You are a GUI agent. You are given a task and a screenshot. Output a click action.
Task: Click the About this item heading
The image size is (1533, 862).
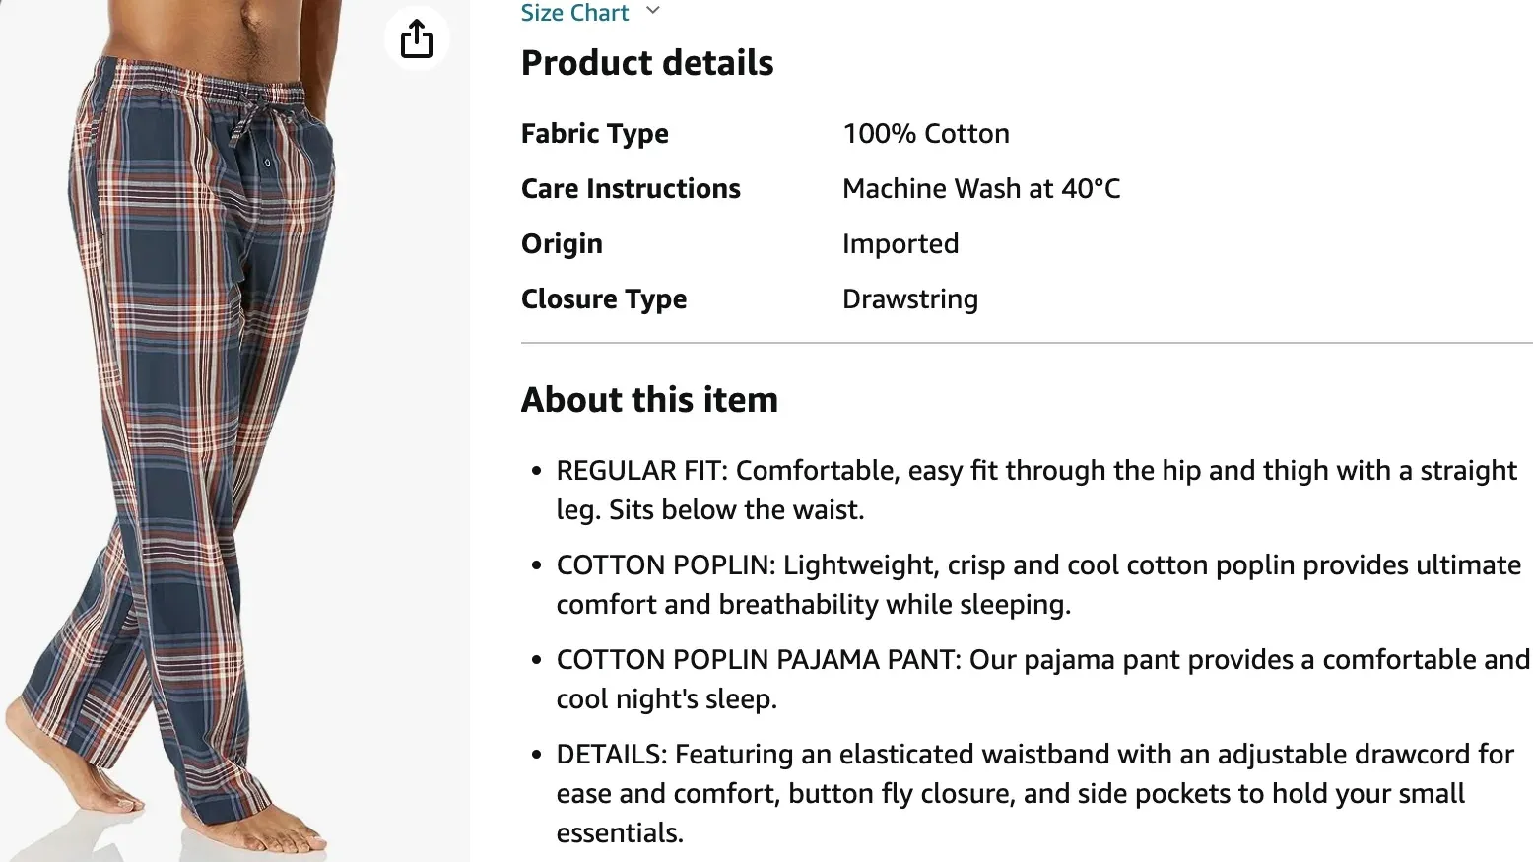649,399
